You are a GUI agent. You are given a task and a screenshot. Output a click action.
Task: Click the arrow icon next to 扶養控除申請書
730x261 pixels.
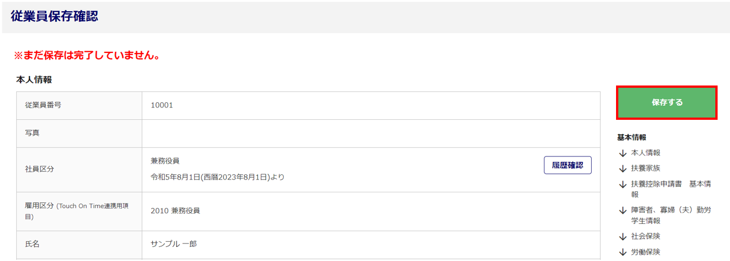623,184
